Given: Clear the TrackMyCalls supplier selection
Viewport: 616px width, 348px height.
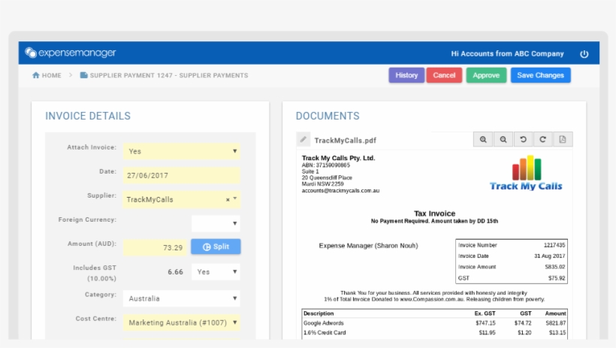Looking at the screenshot, I should 228,200.
